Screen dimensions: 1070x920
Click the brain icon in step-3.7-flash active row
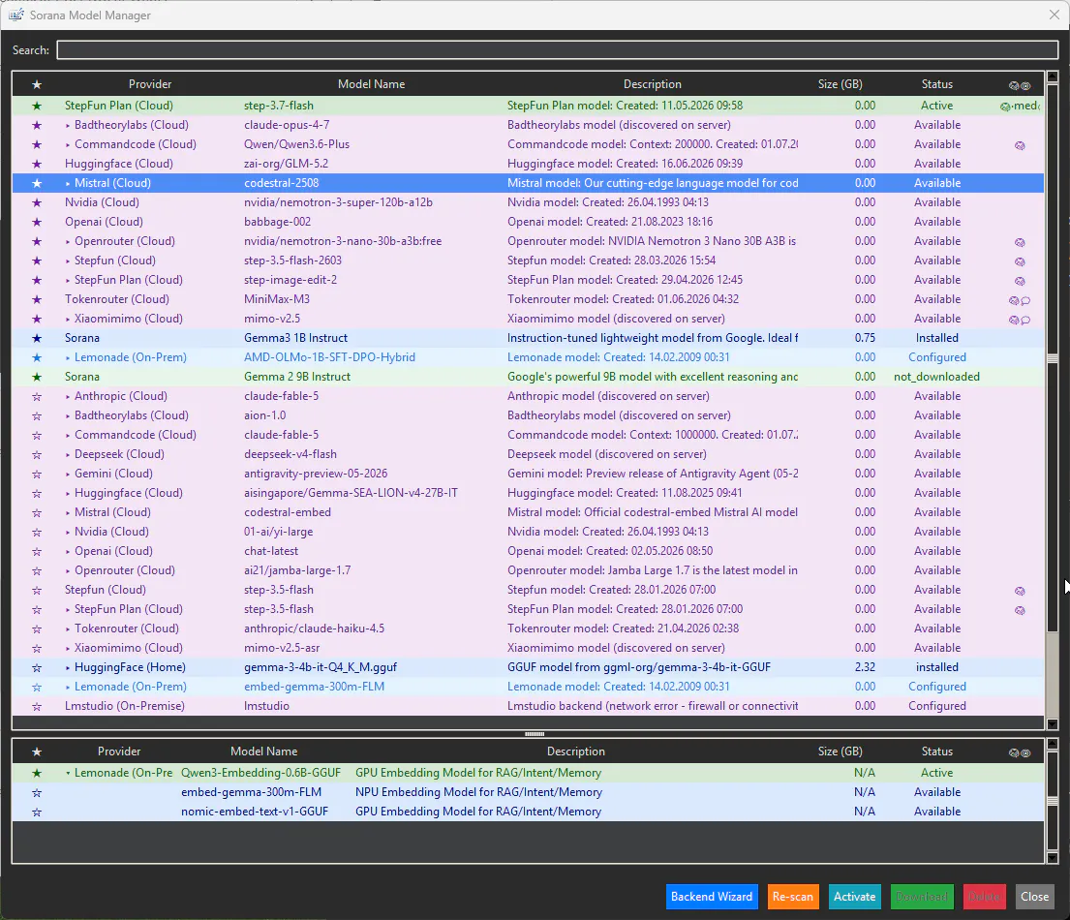pos(1005,106)
